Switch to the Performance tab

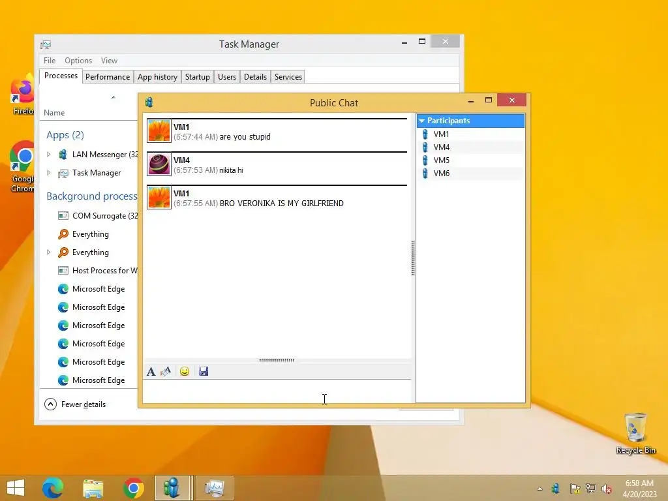[108, 77]
